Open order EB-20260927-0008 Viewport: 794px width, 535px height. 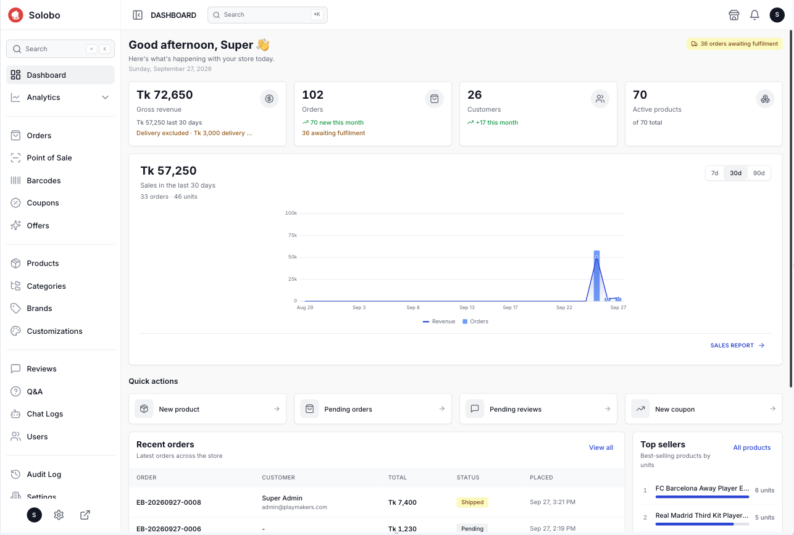click(169, 502)
